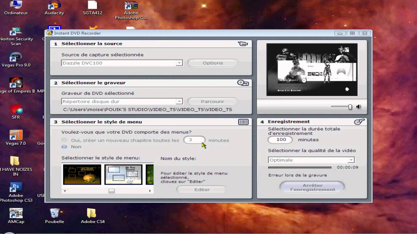Viewport: 417px width, 234px height.
Task: Open the Poubelle recycle bin
Action: pos(54,216)
